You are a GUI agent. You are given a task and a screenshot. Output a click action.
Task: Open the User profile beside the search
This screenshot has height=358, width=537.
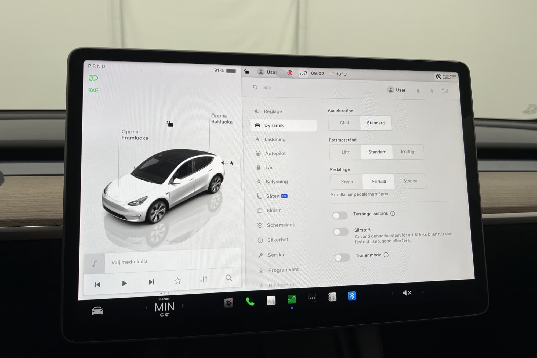point(396,90)
